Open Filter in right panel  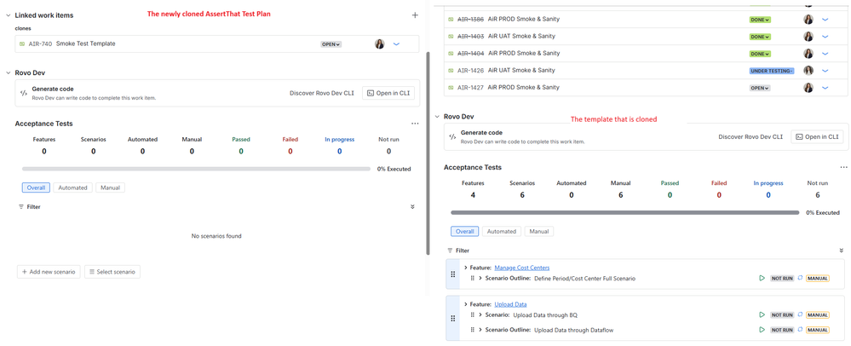[458, 251]
